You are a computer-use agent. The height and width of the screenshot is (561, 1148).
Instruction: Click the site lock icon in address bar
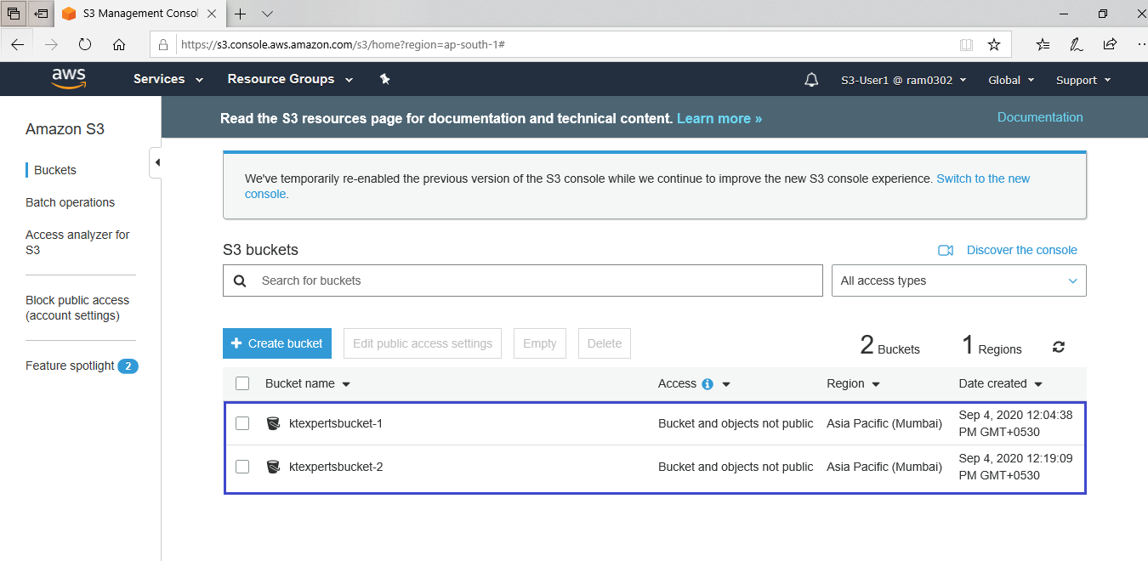point(163,44)
